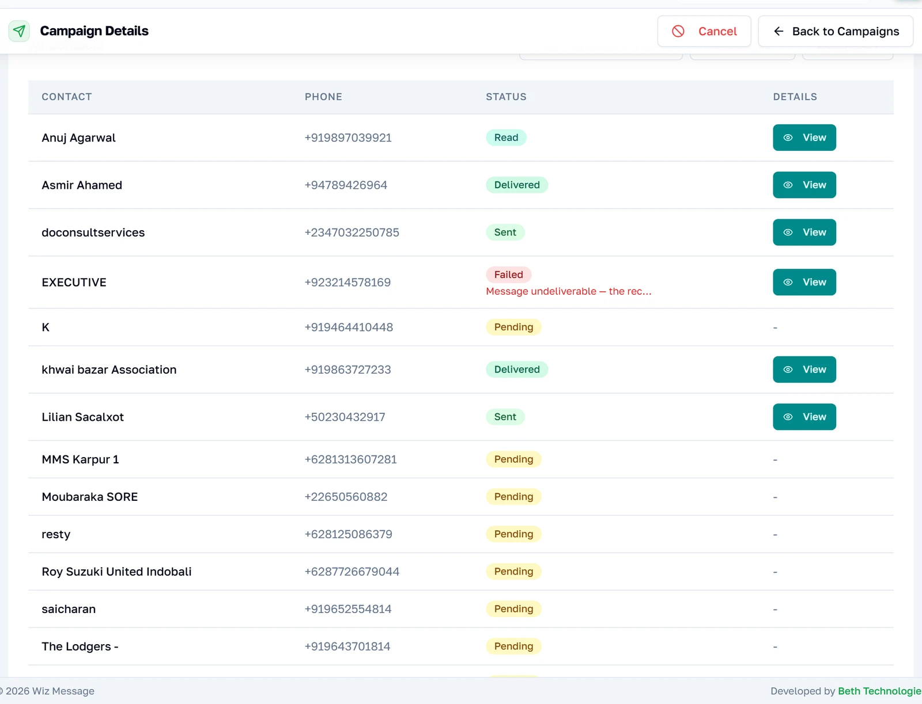Click eye icon in Anuj Agarwal row
The height and width of the screenshot is (704, 922).
click(x=788, y=138)
